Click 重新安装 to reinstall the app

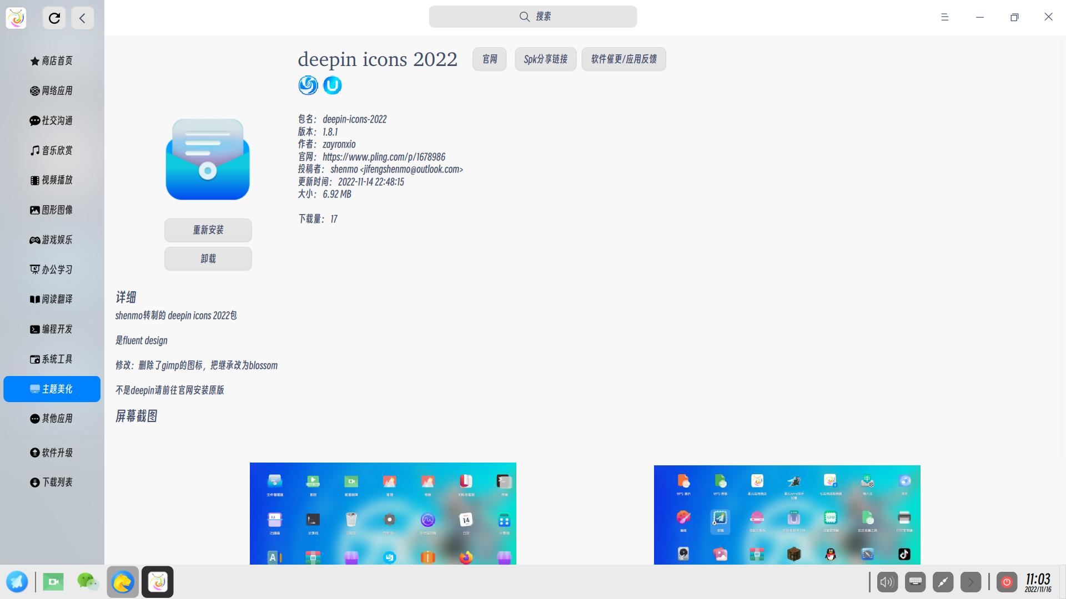[x=208, y=230]
